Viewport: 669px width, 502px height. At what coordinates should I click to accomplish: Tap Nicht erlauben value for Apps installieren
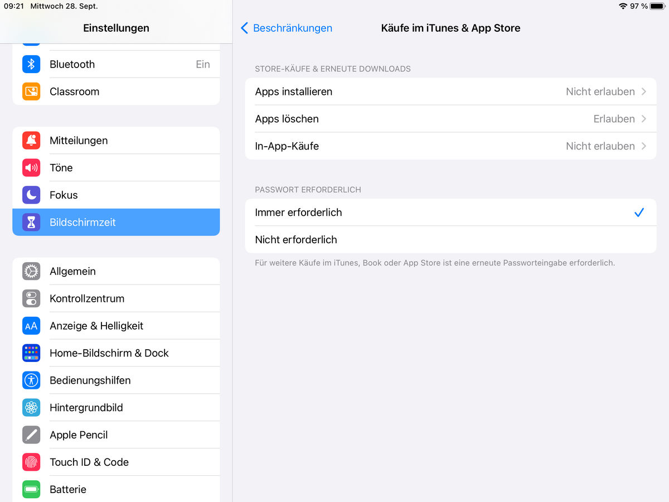[600, 91]
